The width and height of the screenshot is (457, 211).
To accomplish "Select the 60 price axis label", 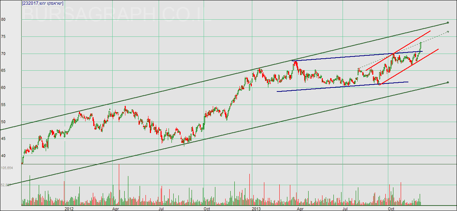I will (3, 88).
